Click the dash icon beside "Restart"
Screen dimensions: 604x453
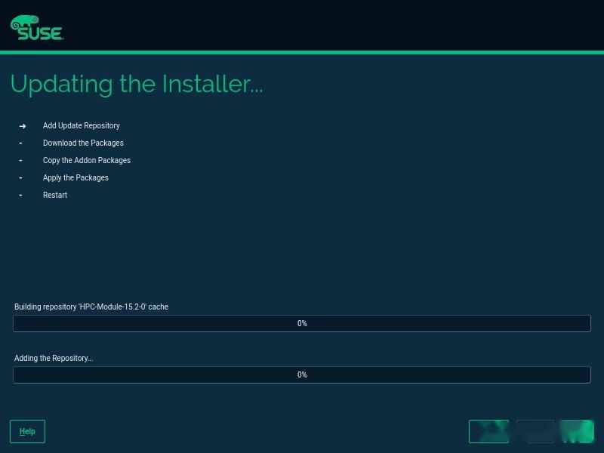point(20,195)
